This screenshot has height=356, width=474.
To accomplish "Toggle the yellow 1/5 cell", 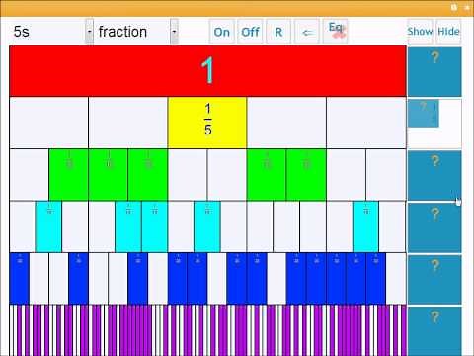I will pyautogui.click(x=207, y=123).
